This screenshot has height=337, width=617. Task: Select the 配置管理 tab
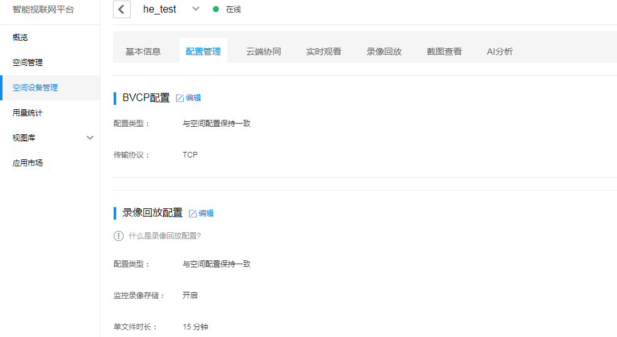203,51
